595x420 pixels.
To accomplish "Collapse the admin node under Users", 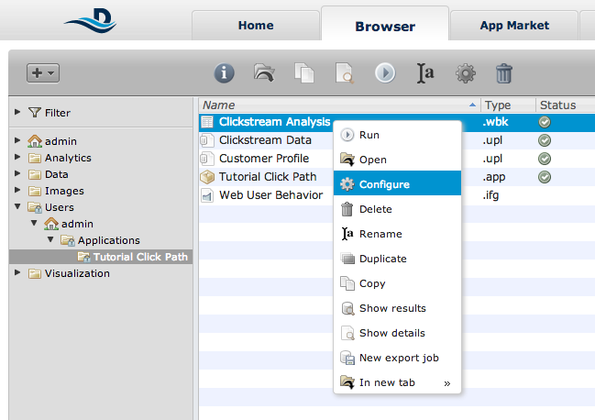I will [x=34, y=223].
